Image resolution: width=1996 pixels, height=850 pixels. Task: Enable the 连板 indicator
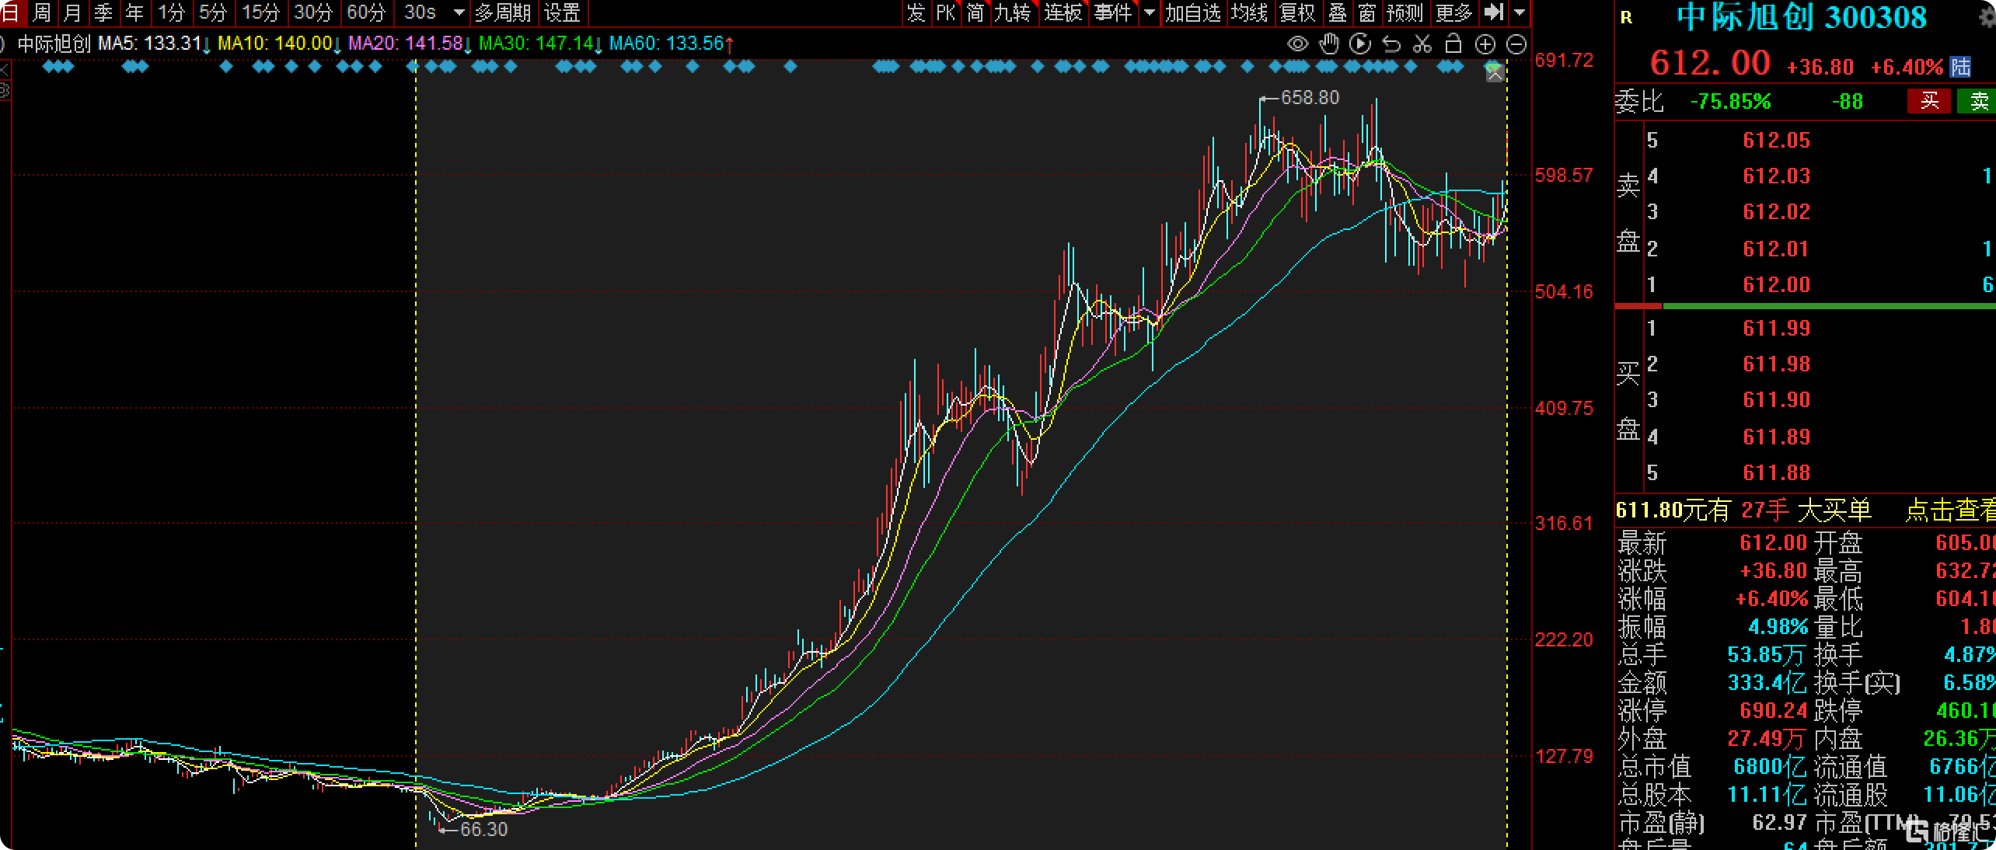coord(1063,12)
